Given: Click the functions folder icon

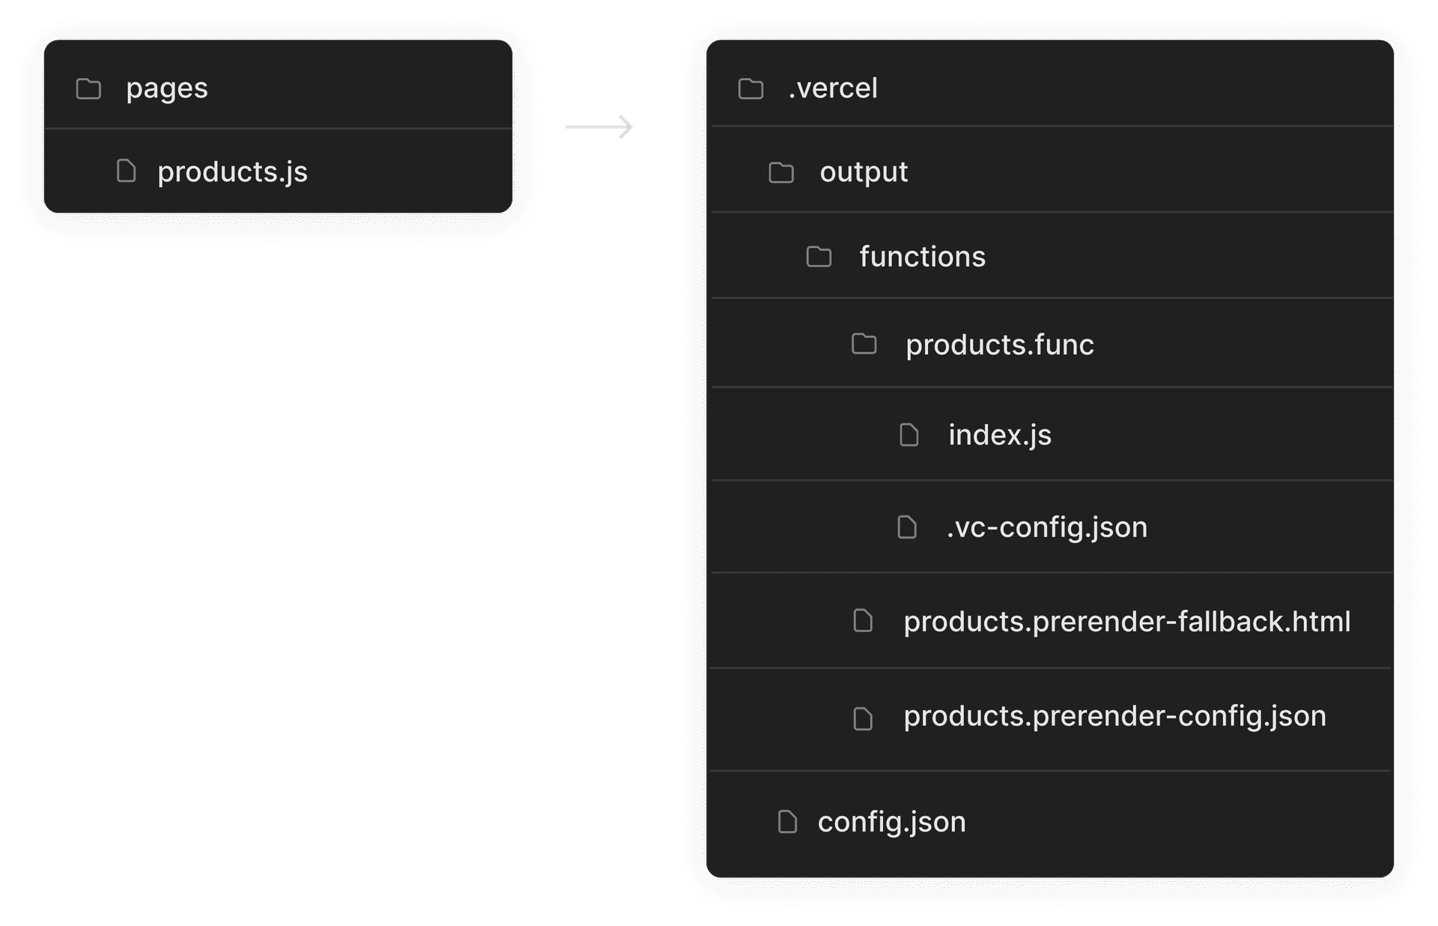Looking at the screenshot, I should (819, 257).
